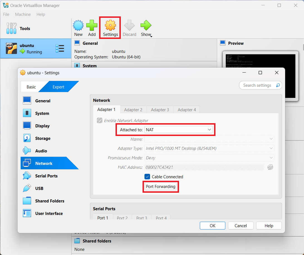Screen dimensions: 304x255
Task: Toggle the Cable Connected checkbox
Action: [x=147, y=177]
